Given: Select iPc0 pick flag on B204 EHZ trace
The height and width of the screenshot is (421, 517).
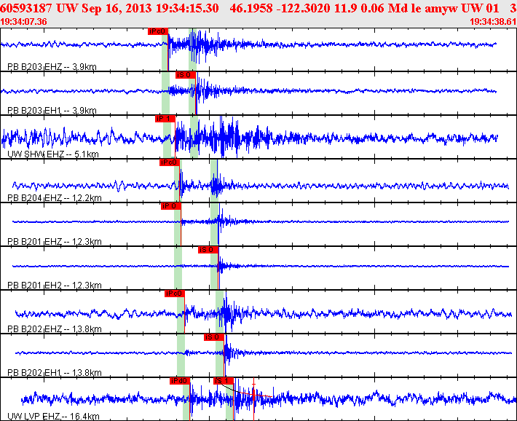Looking at the screenshot, I should point(170,162).
